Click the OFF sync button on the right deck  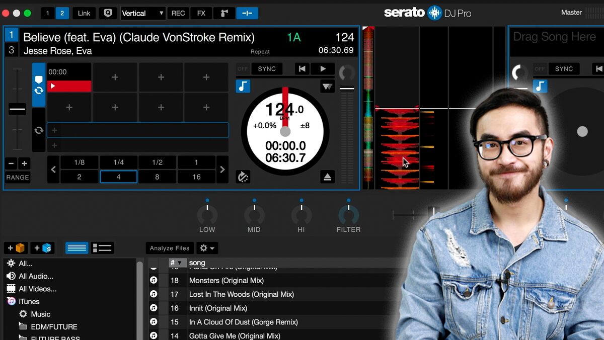tap(540, 69)
